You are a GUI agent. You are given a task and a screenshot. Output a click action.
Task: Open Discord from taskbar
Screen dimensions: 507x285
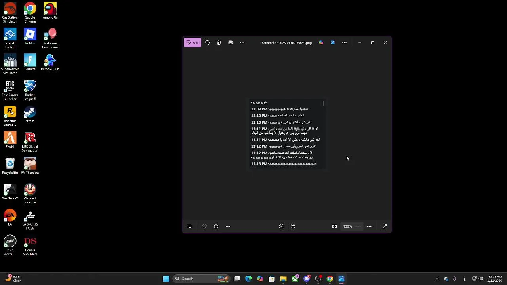click(x=307, y=279)
